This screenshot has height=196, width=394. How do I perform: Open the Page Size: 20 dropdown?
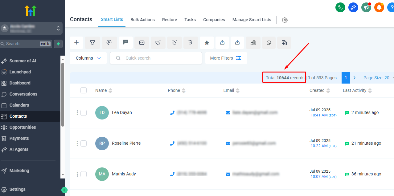coord(379,78)
